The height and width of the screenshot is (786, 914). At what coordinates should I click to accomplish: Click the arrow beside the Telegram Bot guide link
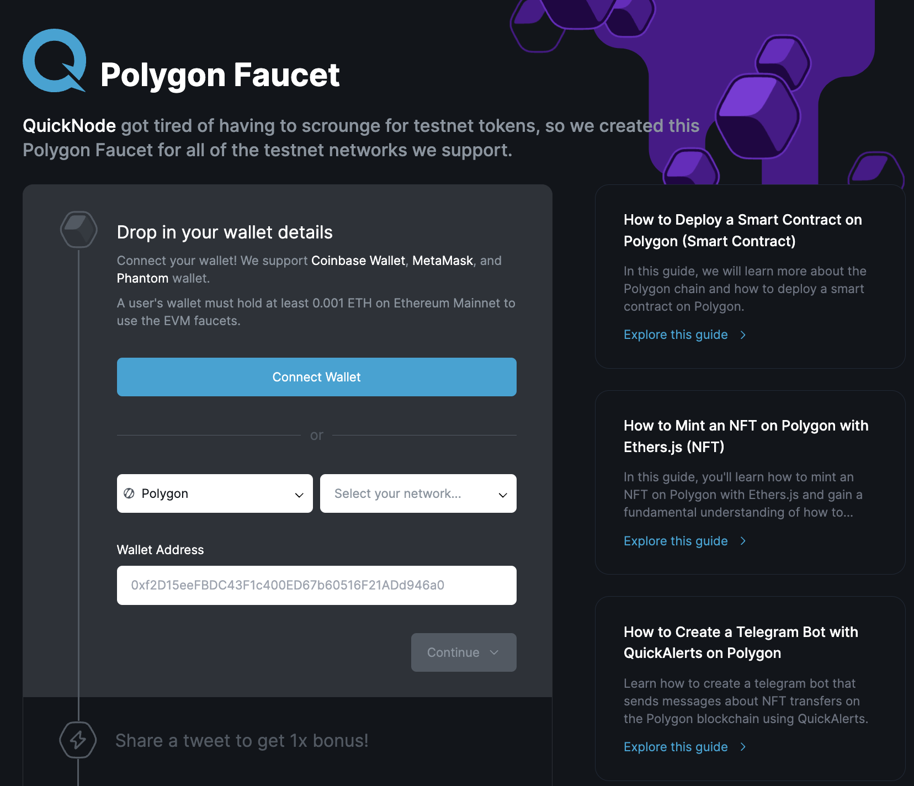pyautogui.click(x=743, y=747)
